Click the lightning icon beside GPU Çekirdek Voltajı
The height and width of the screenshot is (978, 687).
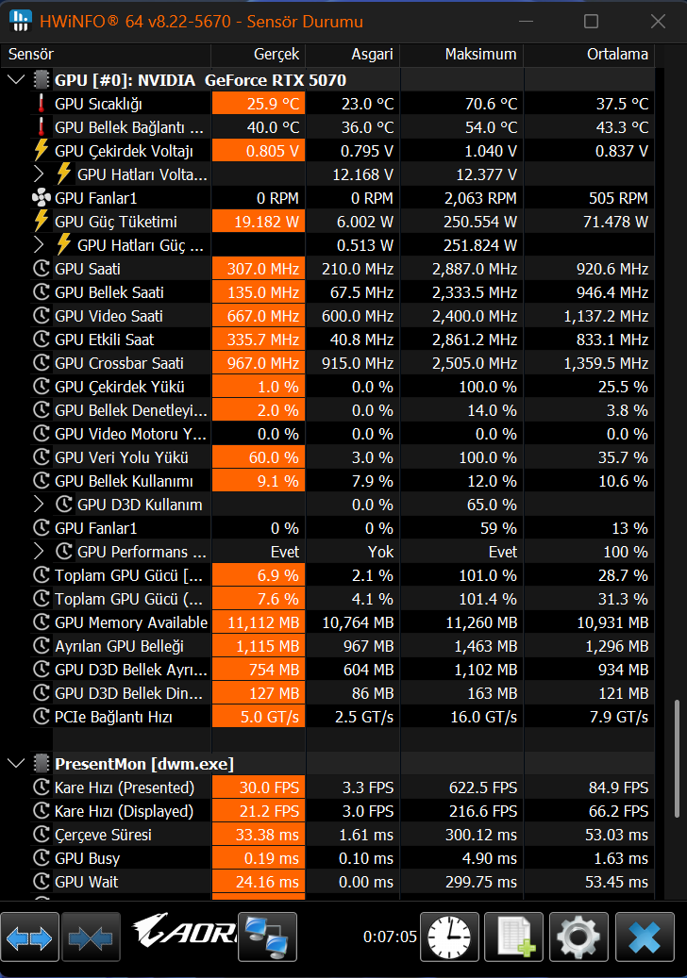coord(42,150)
